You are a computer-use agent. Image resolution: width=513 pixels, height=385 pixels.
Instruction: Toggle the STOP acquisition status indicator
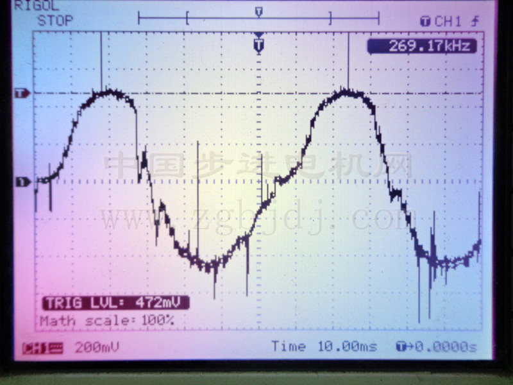click(x=55, y=21)
